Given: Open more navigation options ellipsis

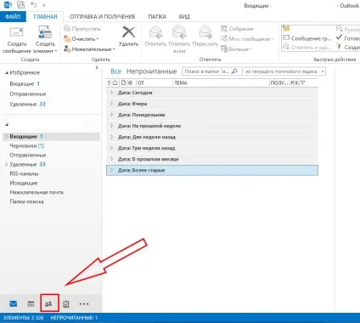Looking at the screenshot, I should coord(84,304).
